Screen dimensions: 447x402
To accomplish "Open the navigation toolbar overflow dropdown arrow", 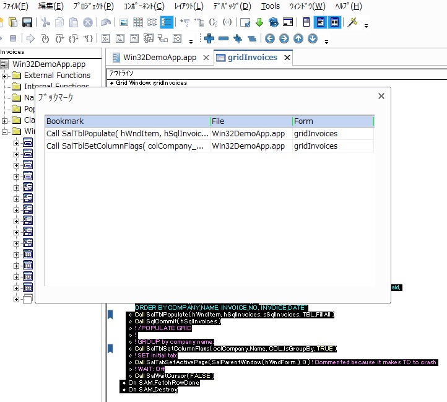I will click(x=326, y=42).
